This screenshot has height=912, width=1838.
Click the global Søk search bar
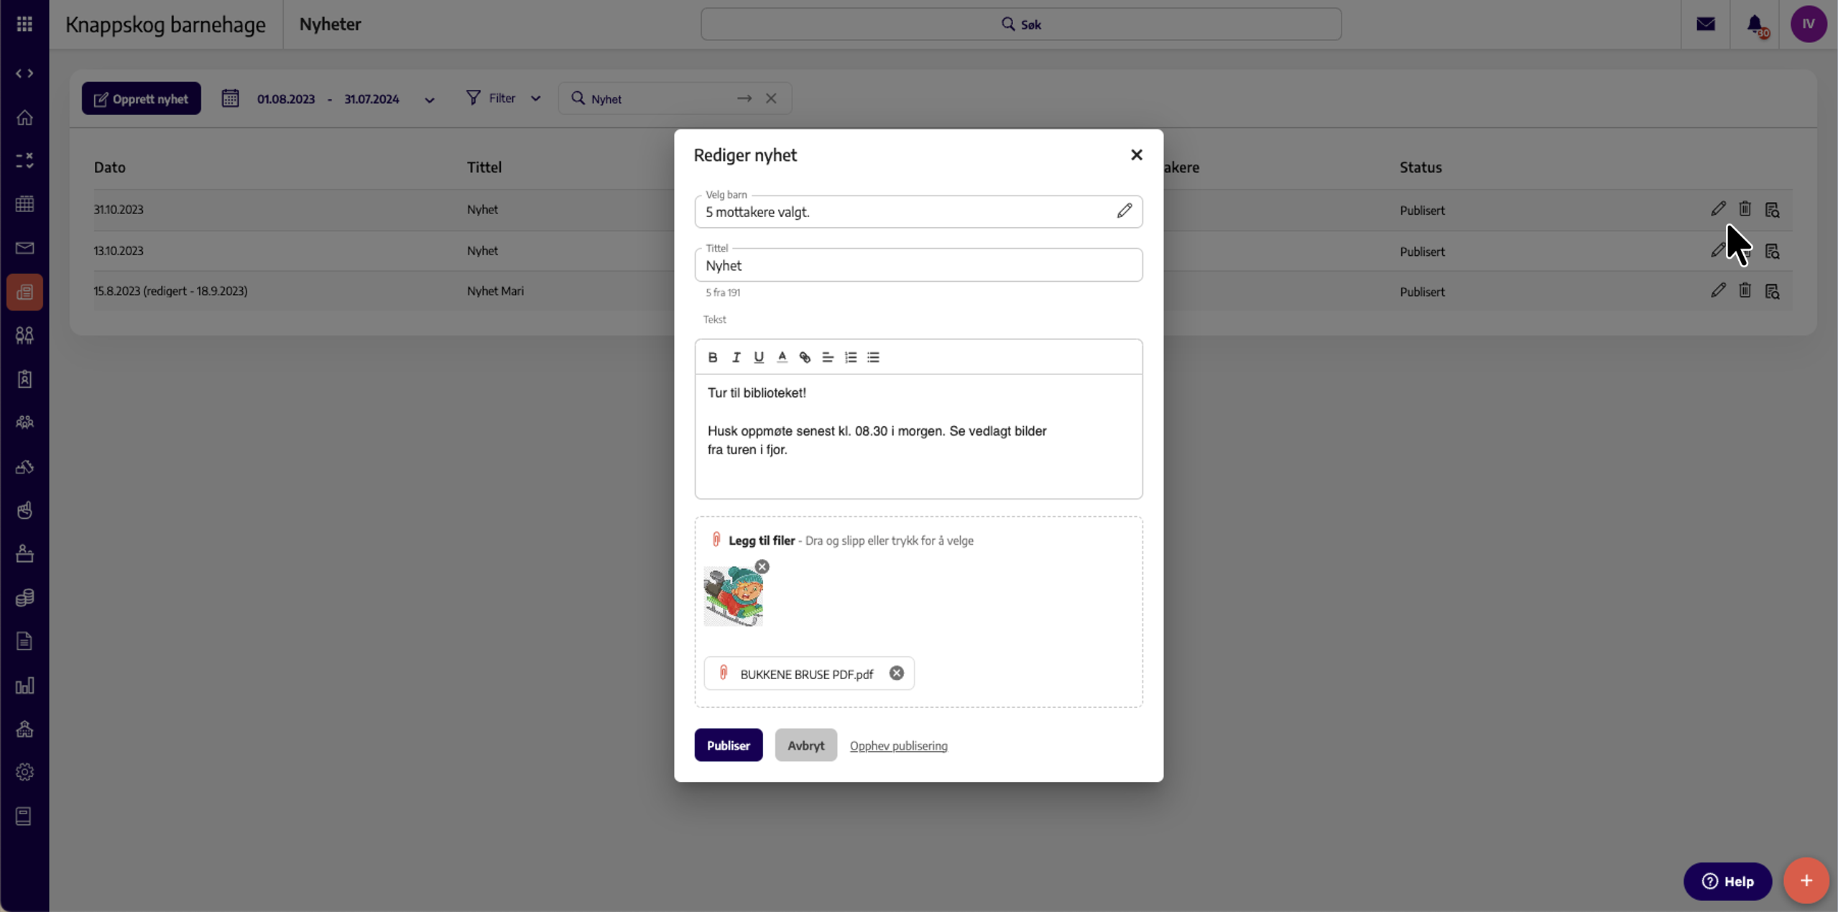click(x=1021, y=24)
